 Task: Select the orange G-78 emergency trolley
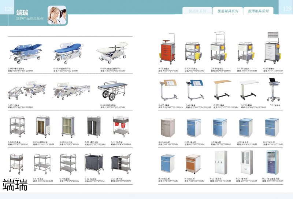(x=166, y=51)
